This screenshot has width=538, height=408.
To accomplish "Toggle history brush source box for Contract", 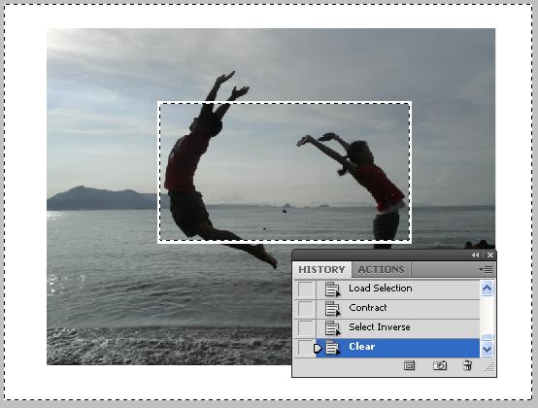I will coord(306,309).
